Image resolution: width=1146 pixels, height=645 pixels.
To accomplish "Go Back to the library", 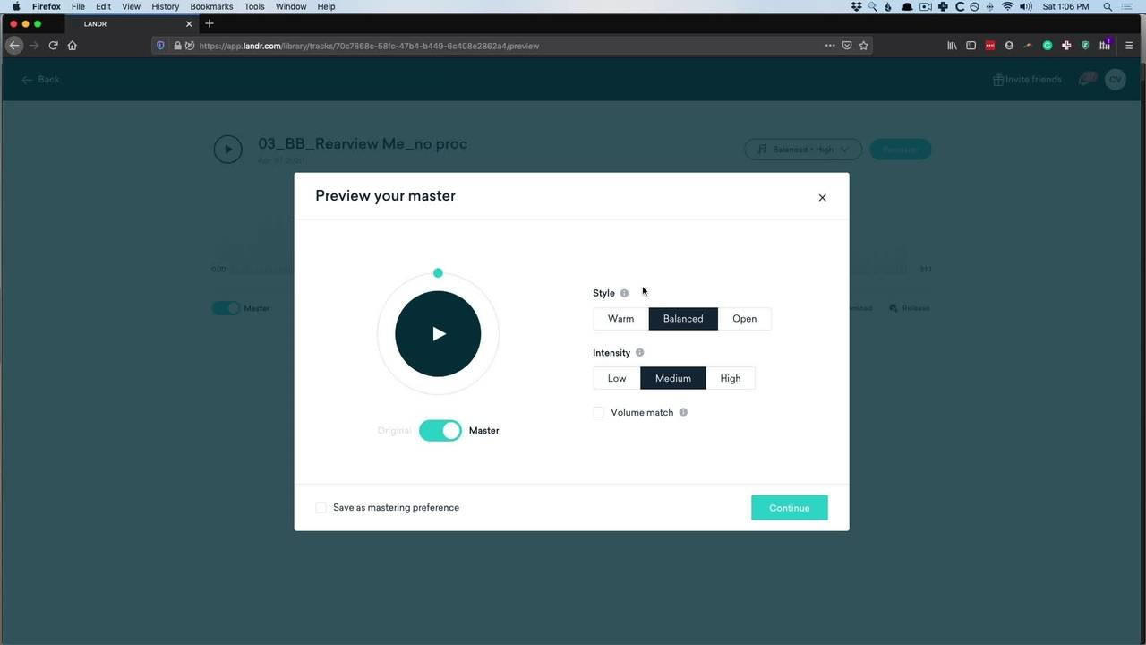I will pos(41,80).
